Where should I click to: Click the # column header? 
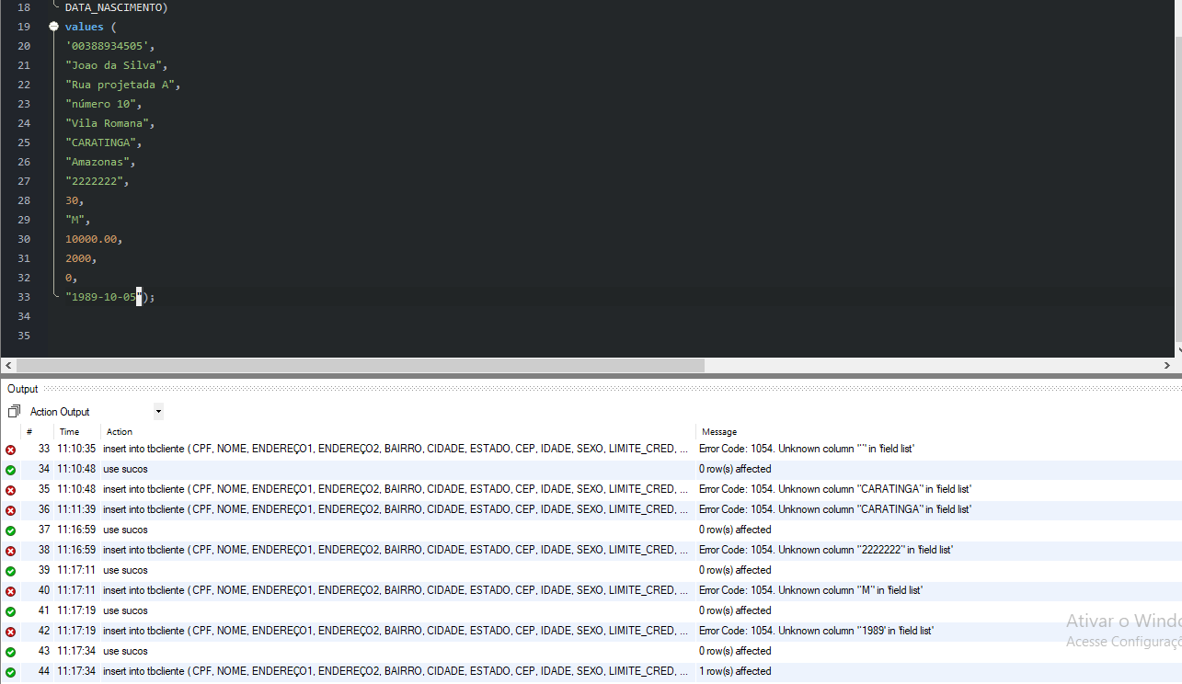pos(29,431)
